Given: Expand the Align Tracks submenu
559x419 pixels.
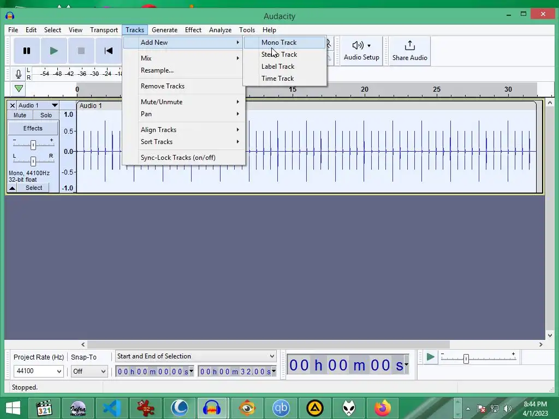Looking at the screenshot, I should pyautogui.click(x=184, y=130).
